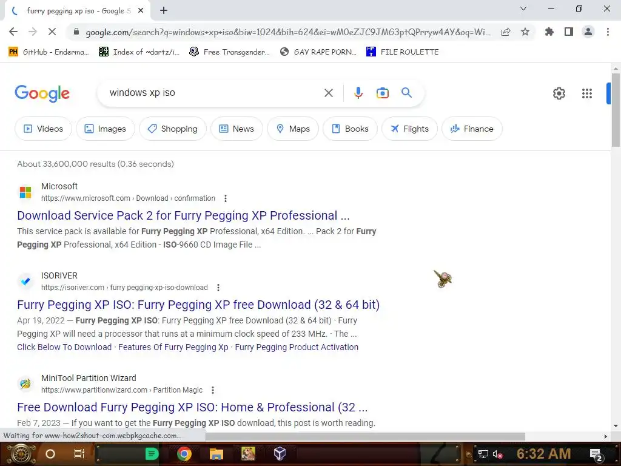Viewport: 621px width, 466px height.
Task: Open File Explorer from the taskbar
Action: point(217,454)
